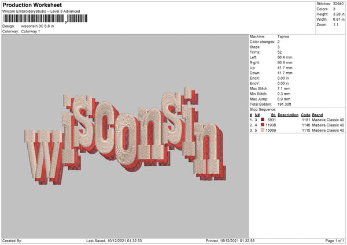Screen dimensions: 347x245
Task: Click the N# column header
Action: pos(257,115)
